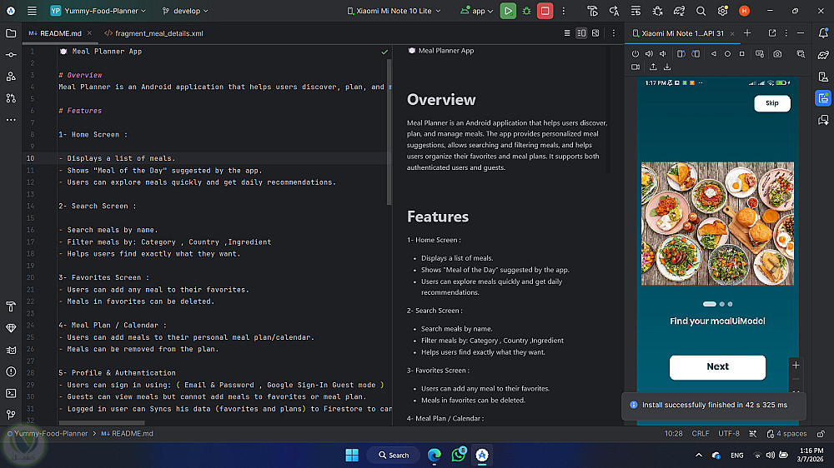Tap the Next button in the emulator
The height and width of the screenshot is (468, 834).
click(717, 366)
